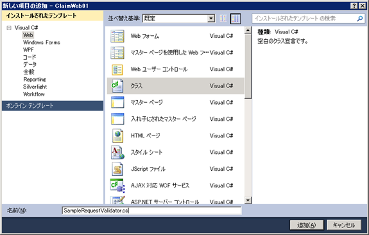Image resolution: width=369 pixels, height=235 pixels.
Task: Select the Web フォーム template icon
Action: (117, 36)
